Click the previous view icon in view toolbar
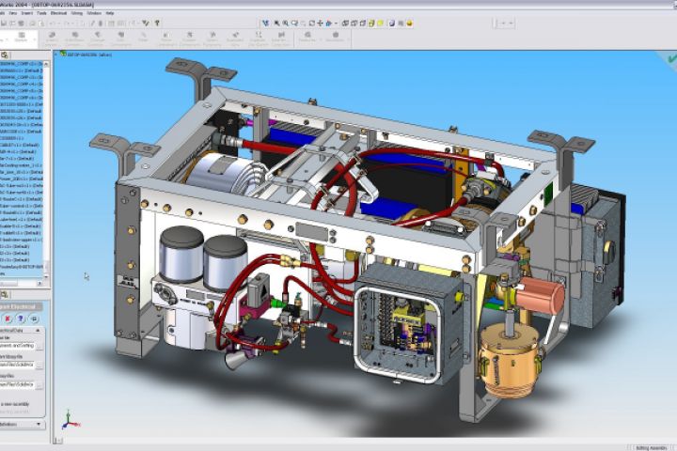 (264, 23)
